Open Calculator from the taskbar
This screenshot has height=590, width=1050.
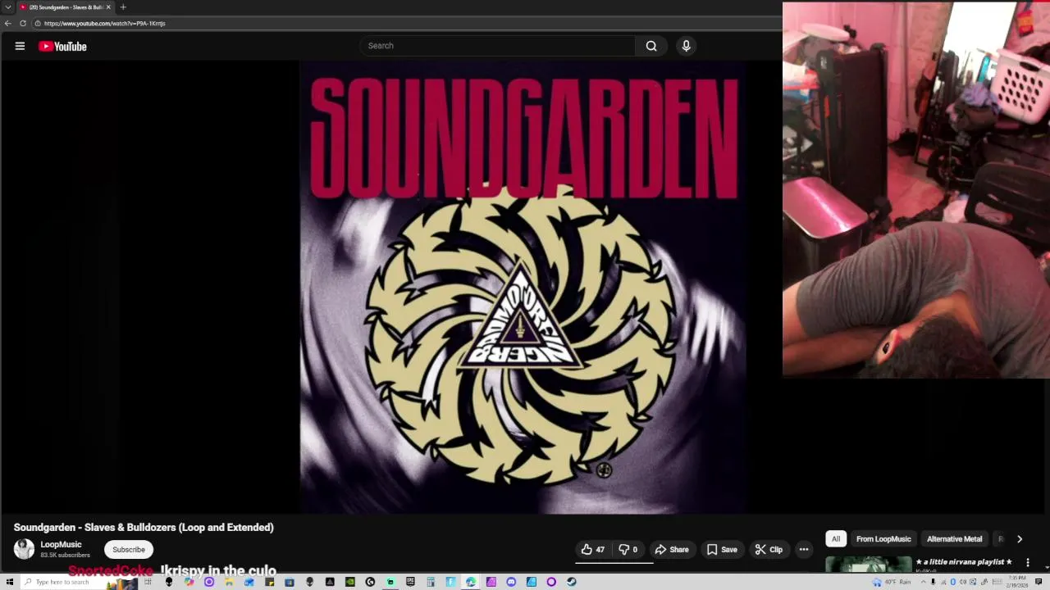click(430, 582)
